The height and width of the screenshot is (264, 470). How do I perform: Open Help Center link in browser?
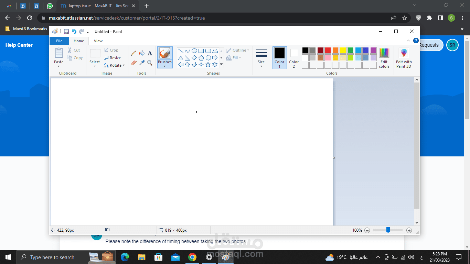[19, 45]
